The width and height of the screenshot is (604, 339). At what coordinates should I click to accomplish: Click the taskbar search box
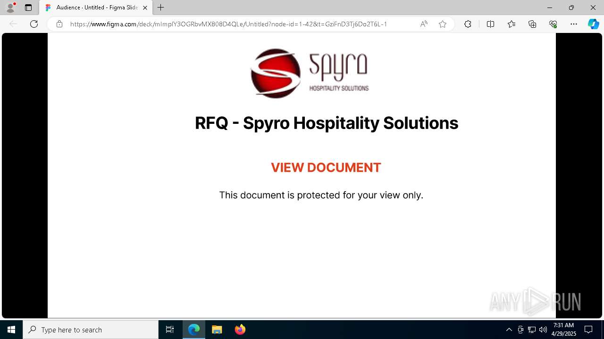pos(91,330)
